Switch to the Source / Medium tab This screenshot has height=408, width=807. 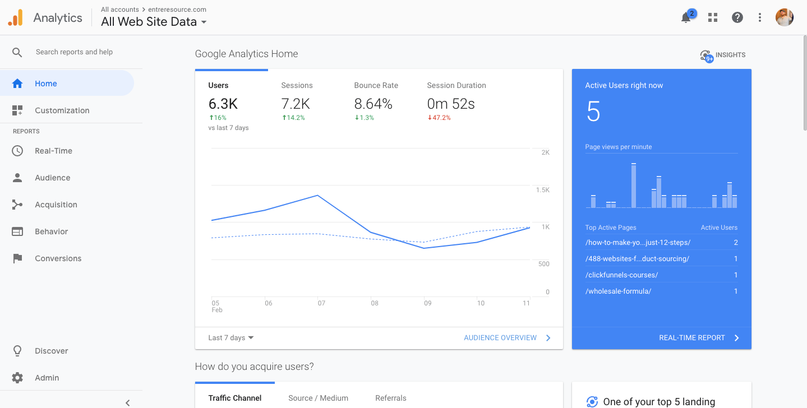319,398
